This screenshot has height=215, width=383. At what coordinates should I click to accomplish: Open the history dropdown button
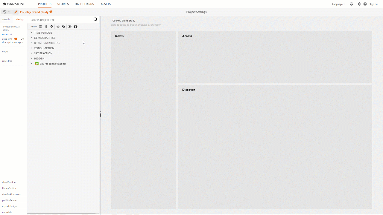coord(6,12)
